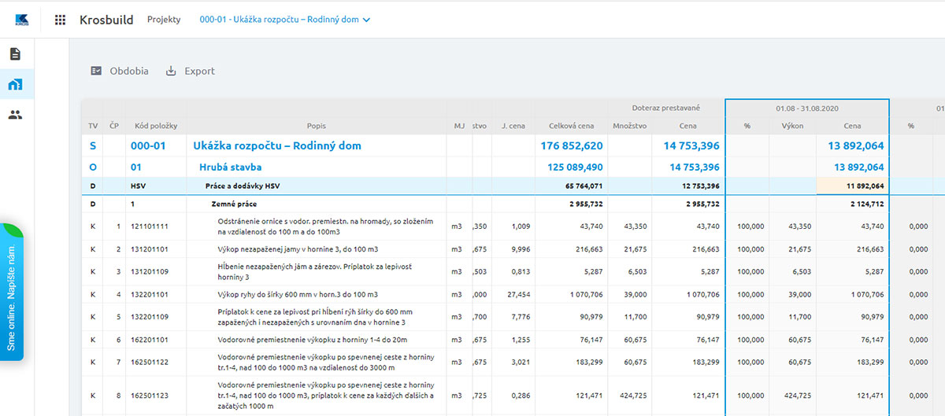Select the 'Hrubá stavba' row

point(512,167)
